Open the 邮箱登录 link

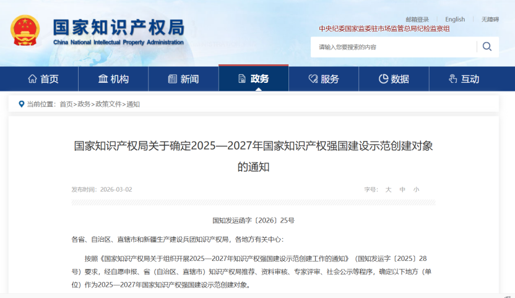[x=417, y=20]
